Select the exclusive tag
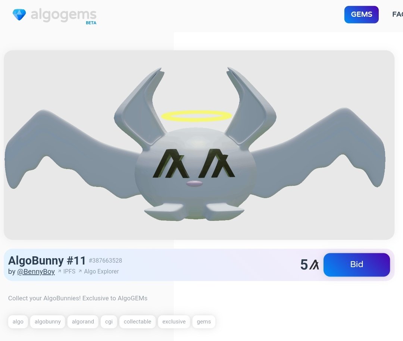 pyautogui.click(x=174, y=322)
